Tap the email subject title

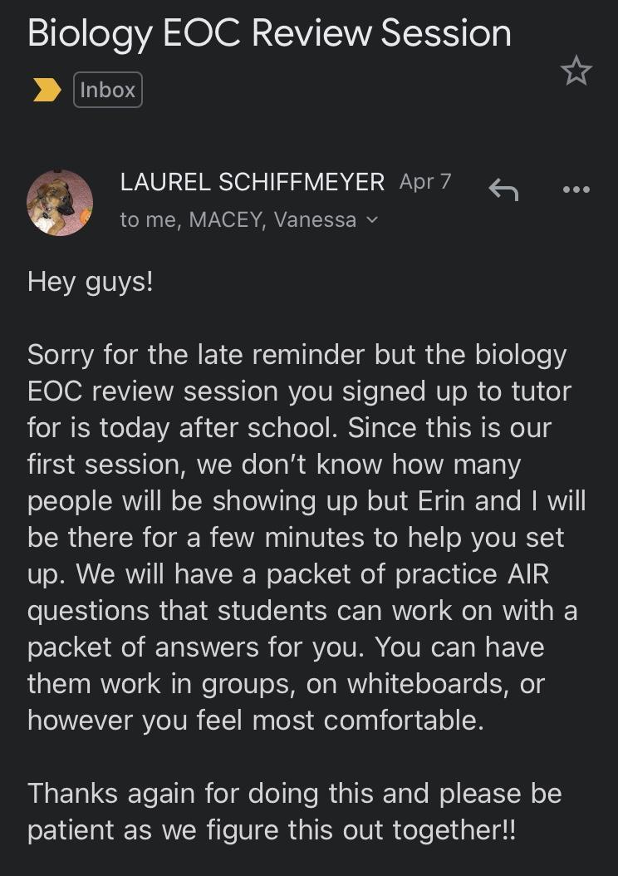pyautogui.click(x=269, y=33)
